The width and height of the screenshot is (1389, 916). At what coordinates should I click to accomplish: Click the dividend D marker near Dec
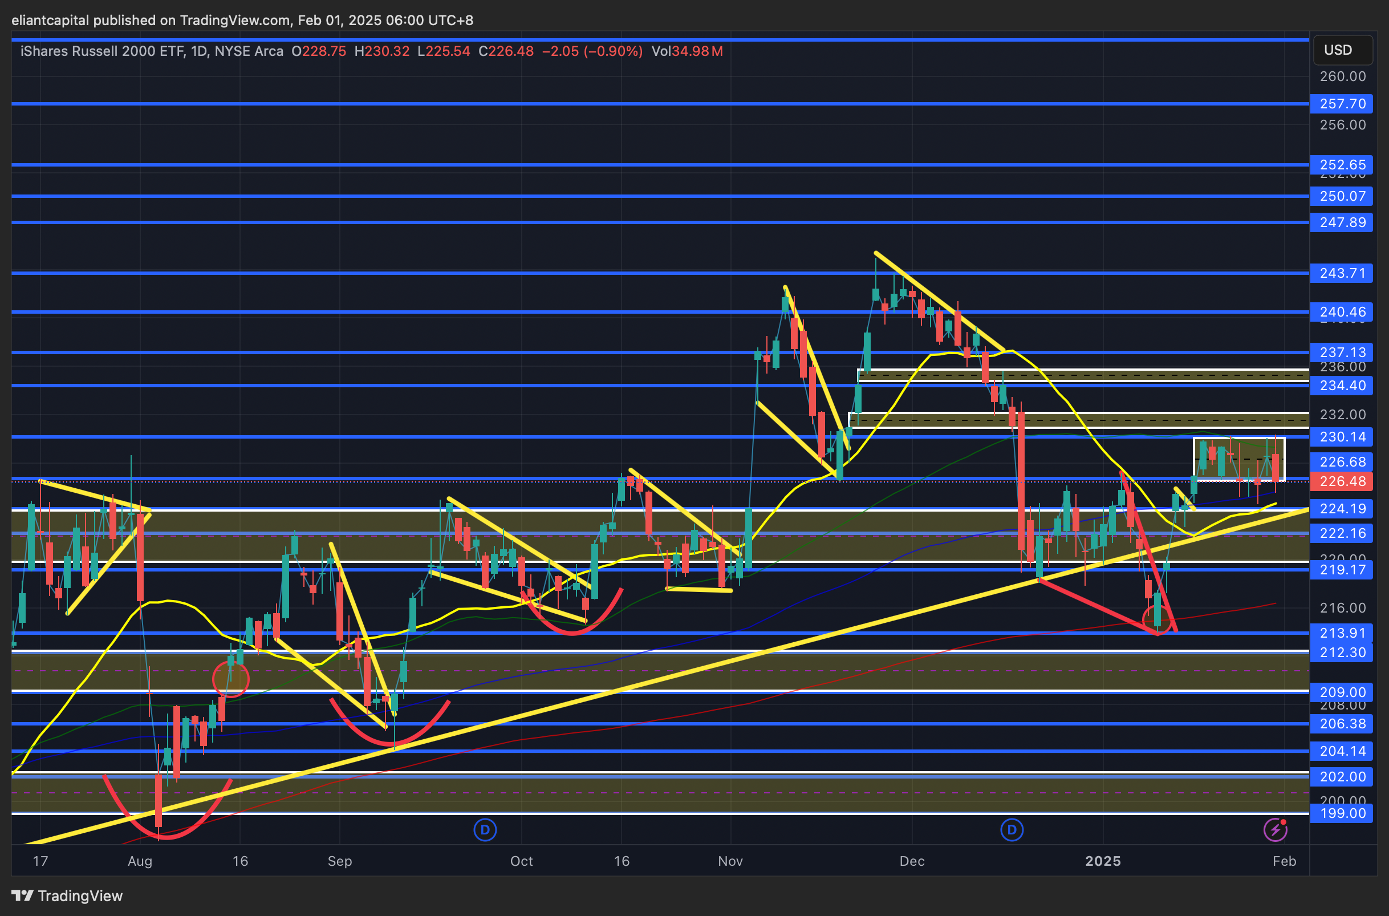1012,829
